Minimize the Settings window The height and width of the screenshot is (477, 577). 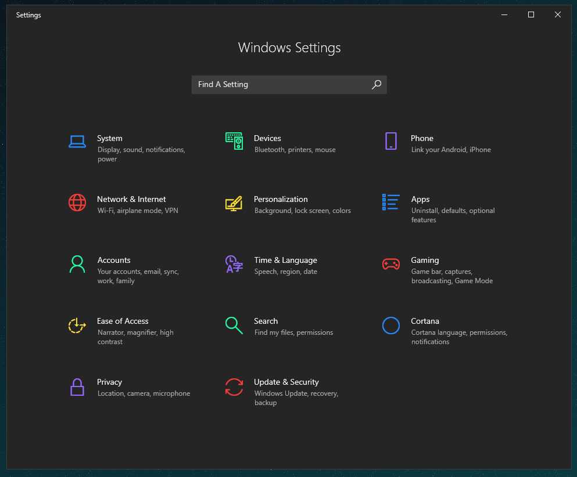coord(504,15)
